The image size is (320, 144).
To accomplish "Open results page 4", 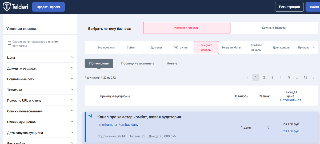I will 281,78.
